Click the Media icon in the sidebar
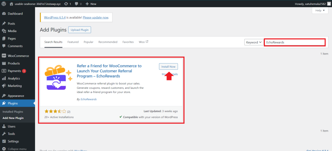Image resolution: width=332 pixels, height=151 pixels. [x=4, y=31]
